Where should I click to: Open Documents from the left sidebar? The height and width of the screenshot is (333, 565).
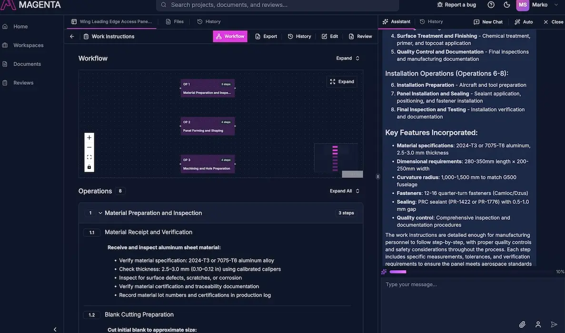[x=27, y=64]
